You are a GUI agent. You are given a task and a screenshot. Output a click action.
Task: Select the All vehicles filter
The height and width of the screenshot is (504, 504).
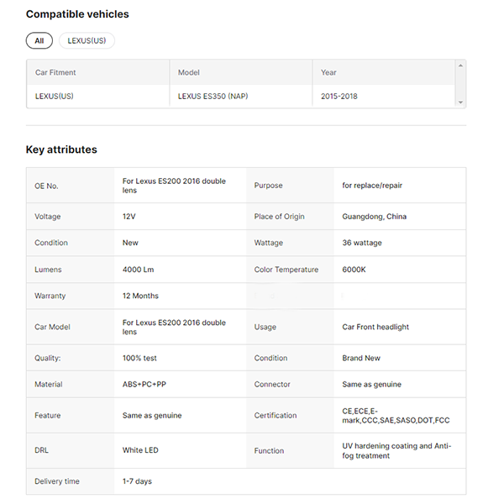coord(39,40)
